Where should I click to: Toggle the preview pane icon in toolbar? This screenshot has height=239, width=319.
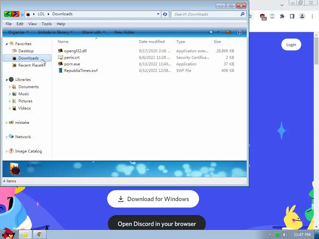click(x=228, y=32)
